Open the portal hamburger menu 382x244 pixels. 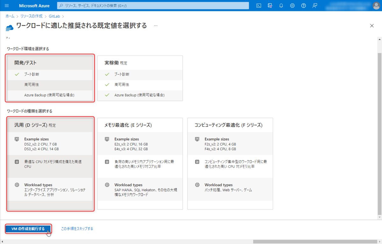pyautogui.click(x=7, y=5)
